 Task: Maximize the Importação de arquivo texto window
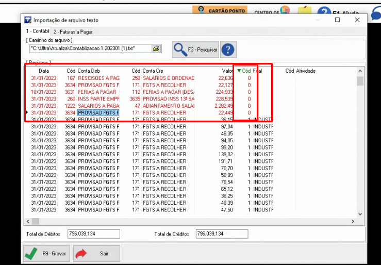[337, 20]
